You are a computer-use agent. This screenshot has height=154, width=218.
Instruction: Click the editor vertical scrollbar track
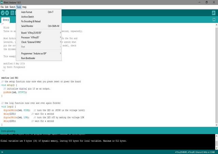click(x=217, y=75)
